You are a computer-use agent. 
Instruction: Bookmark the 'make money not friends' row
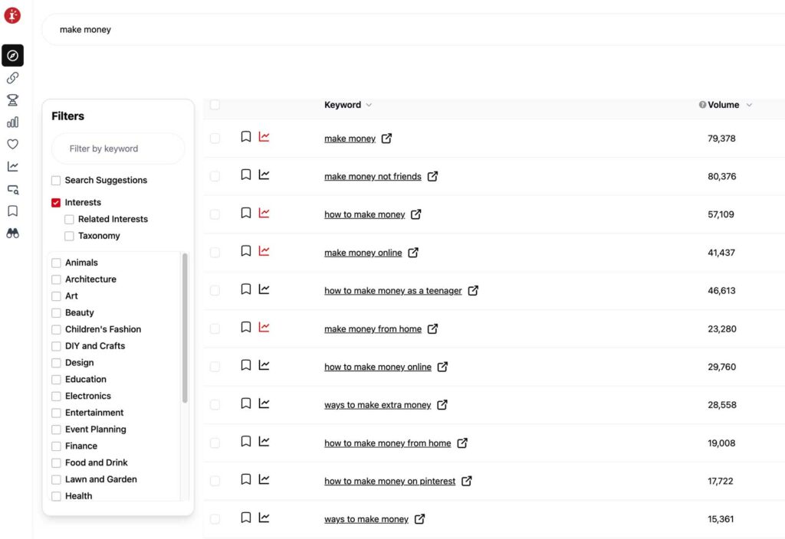(x=246, y=175)
